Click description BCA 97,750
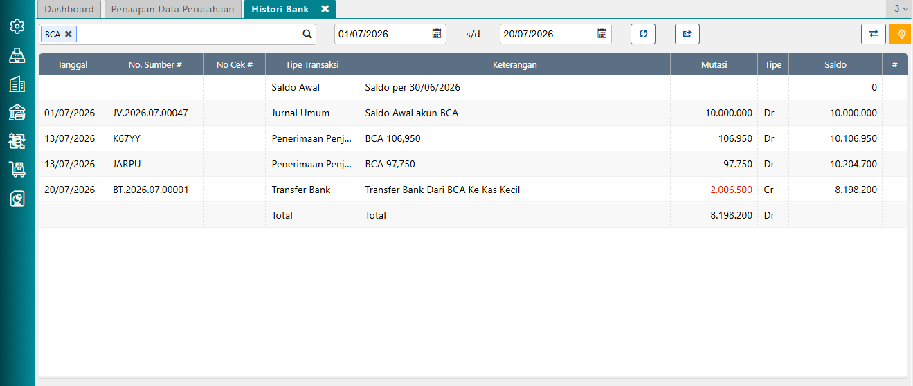 (390, 164)
